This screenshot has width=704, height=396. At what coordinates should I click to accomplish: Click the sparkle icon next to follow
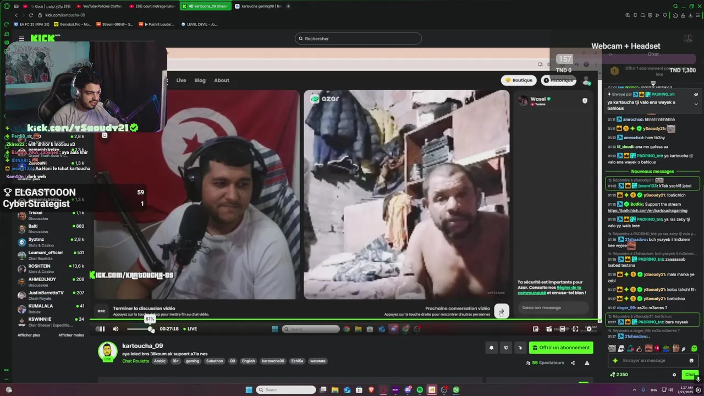pos(520,348)
